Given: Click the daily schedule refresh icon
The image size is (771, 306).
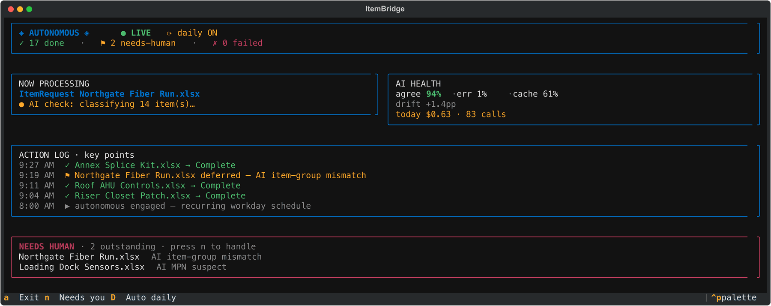Looking at the screenshot, I should coord(169,33).
